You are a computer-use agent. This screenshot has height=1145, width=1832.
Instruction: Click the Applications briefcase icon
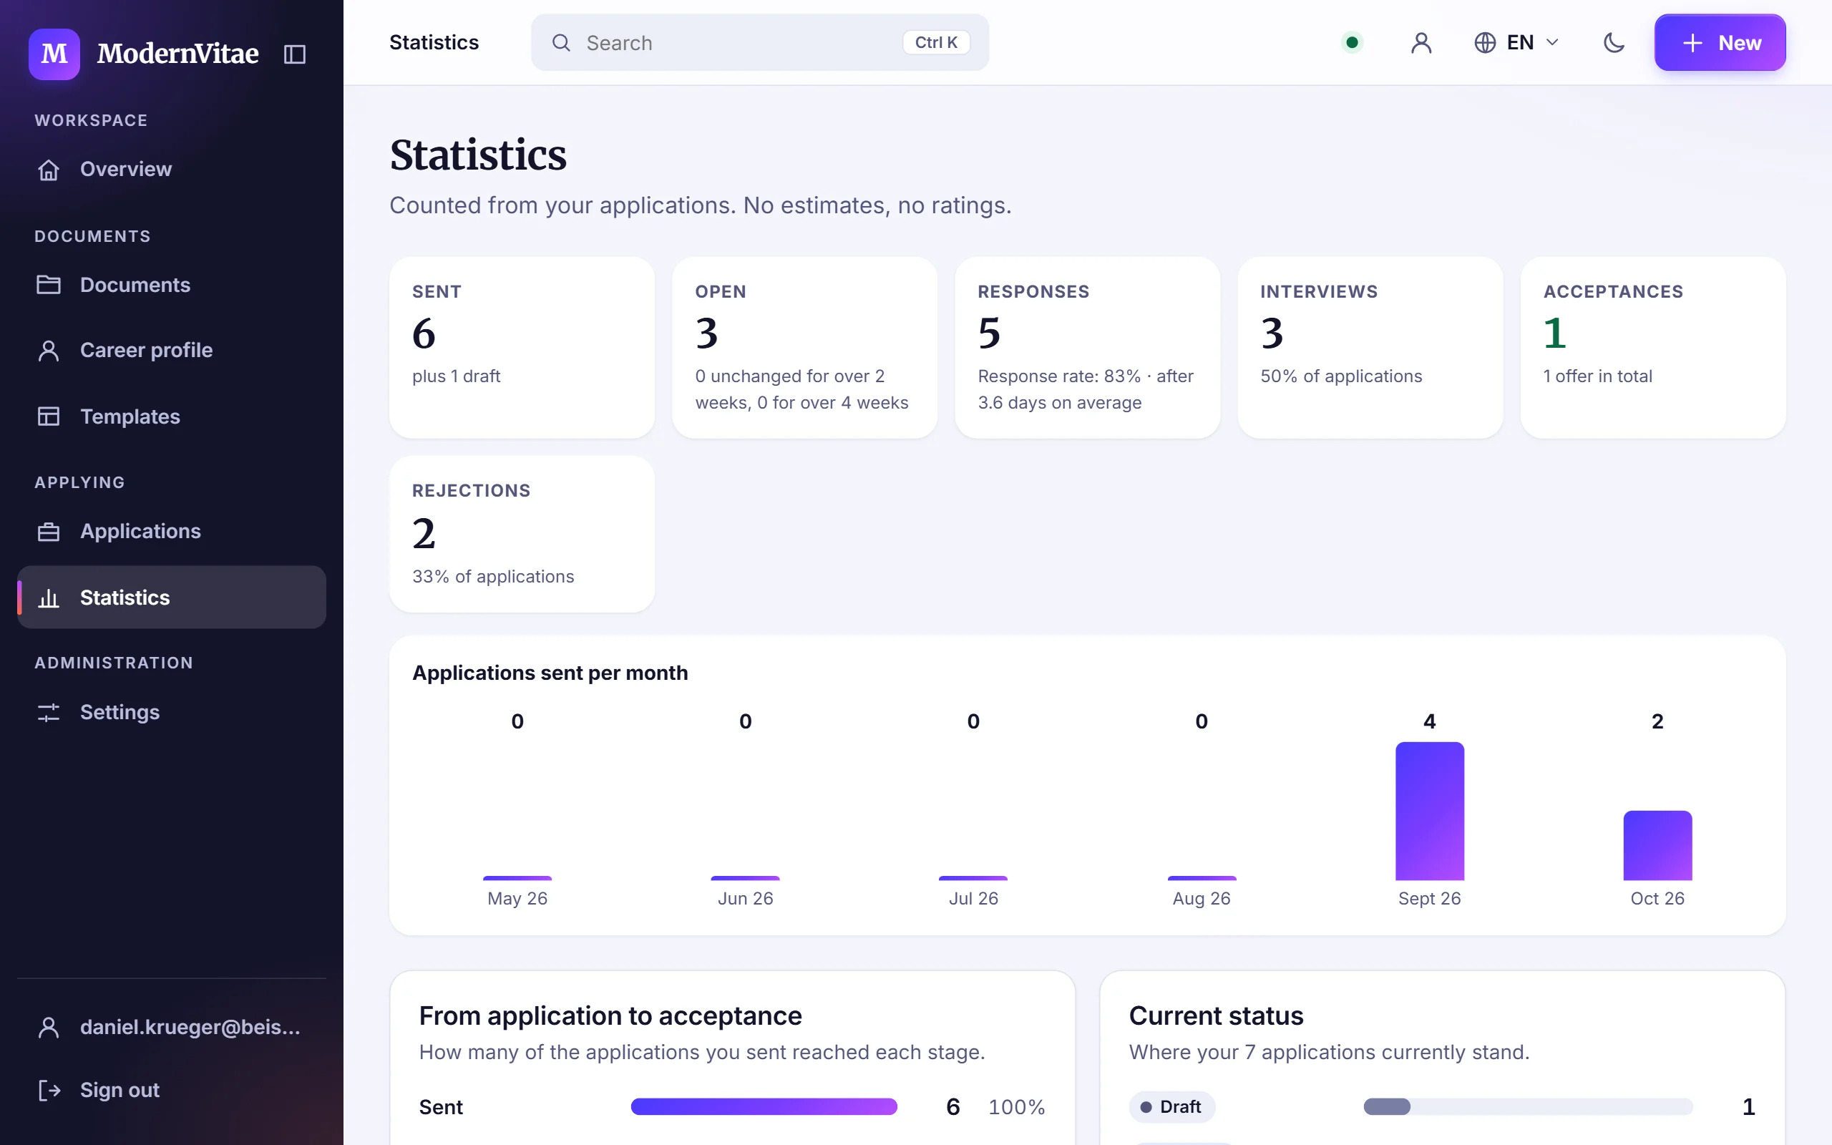49,532
